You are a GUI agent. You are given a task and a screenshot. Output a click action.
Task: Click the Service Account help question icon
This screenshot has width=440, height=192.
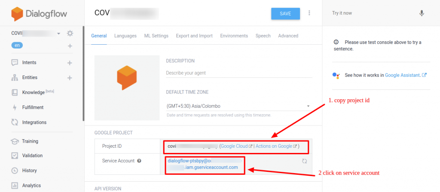139,161
